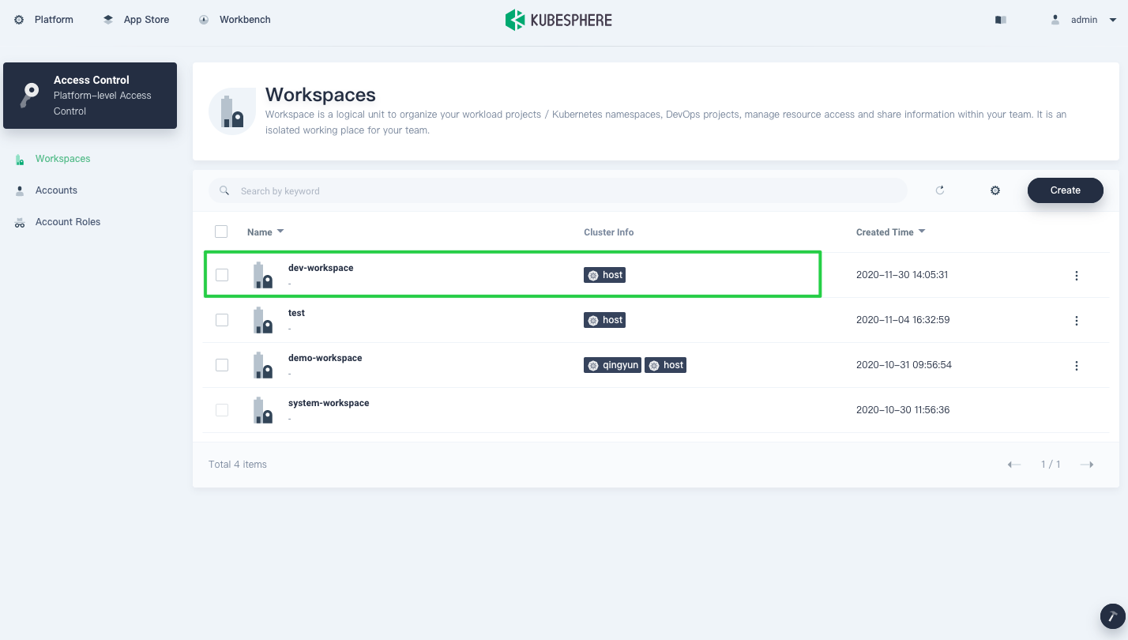
Task: Open Account Roles in the sidebar
Action: 67,222
